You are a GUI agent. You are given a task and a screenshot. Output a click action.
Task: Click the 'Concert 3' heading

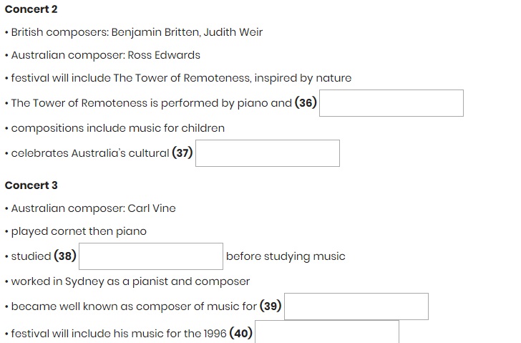[x=31, y=185]
